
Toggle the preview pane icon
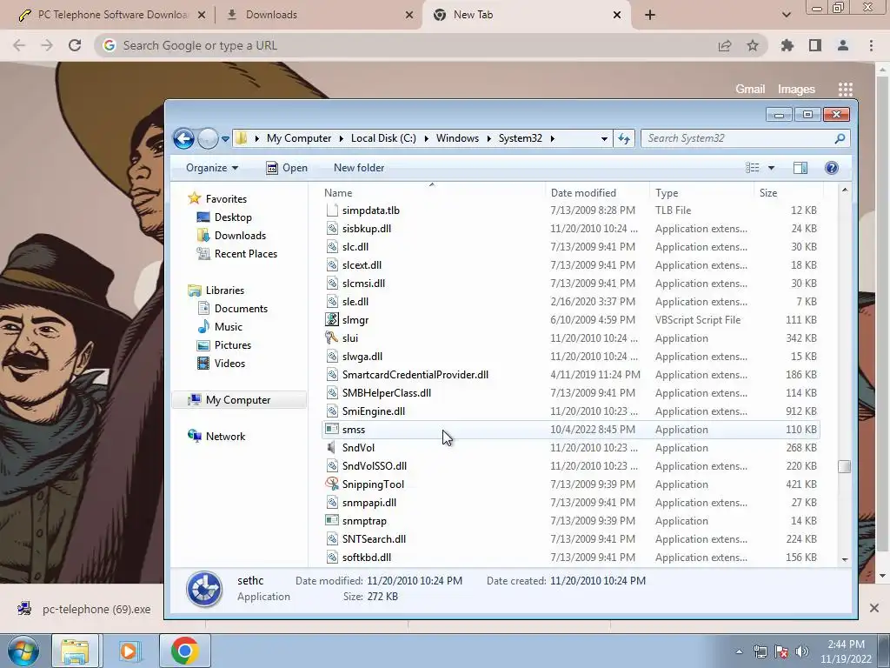tap(800, 168)
